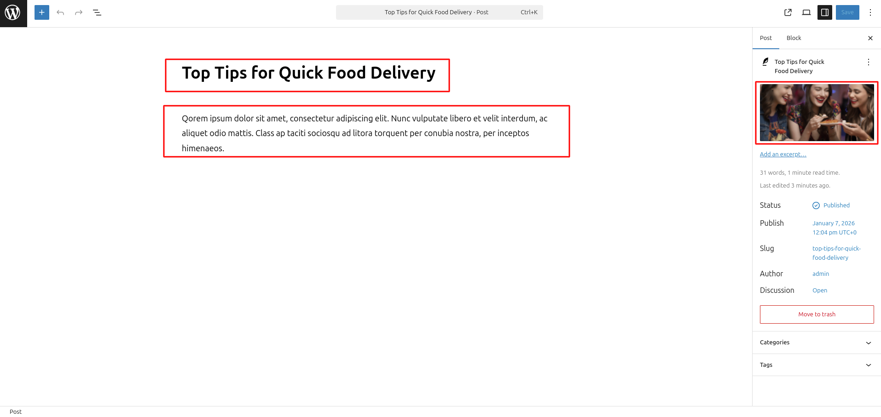881x417 pixels.
Task: Click the Move to trash button
Action: [x=817, y=314]
